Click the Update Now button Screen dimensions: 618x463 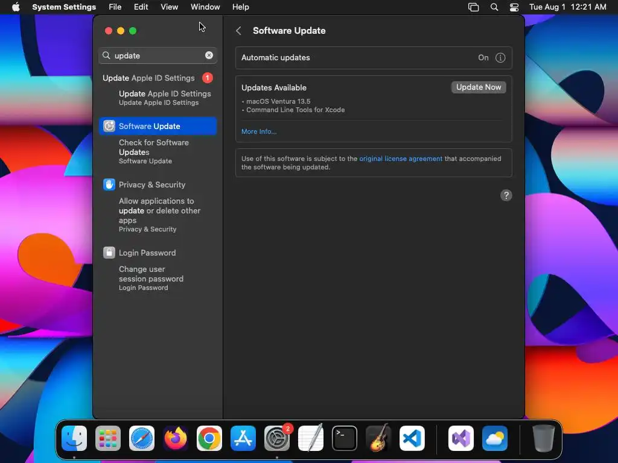pyautogui.click(x=479, y=87)
